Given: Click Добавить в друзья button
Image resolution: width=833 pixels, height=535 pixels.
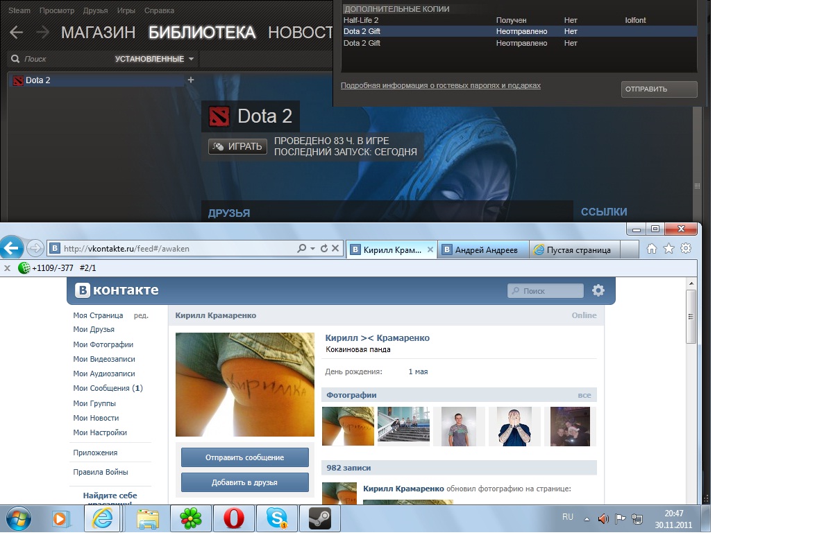Looking at the screenshot, I should point(244,482).
